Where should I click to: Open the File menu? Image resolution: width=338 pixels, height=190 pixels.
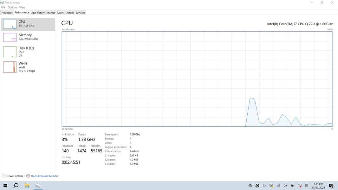3,7
